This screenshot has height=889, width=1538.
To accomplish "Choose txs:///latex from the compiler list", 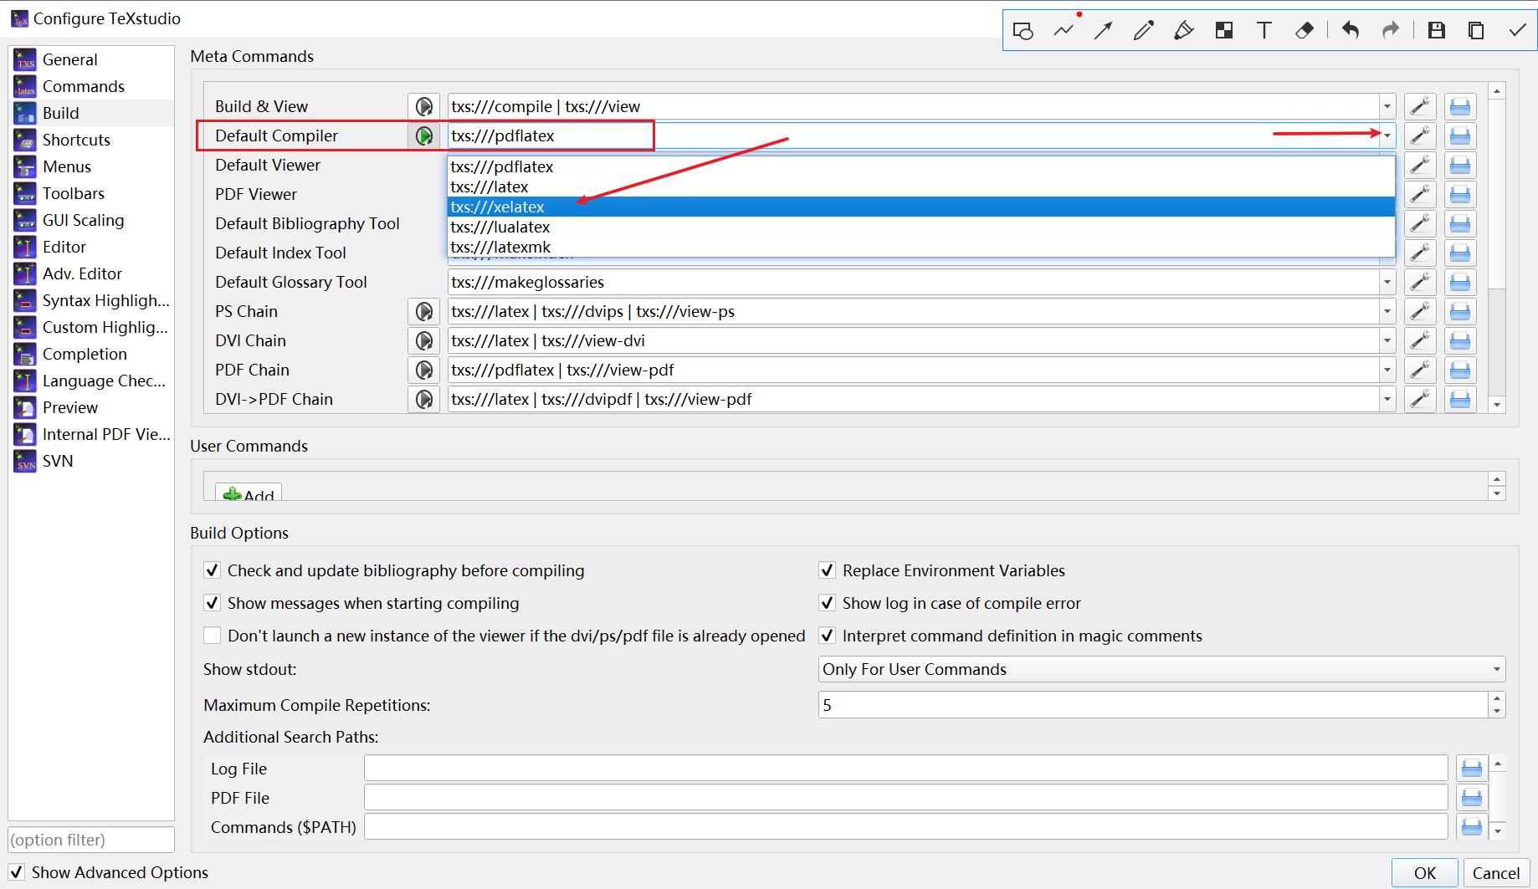I will [921, 186].
